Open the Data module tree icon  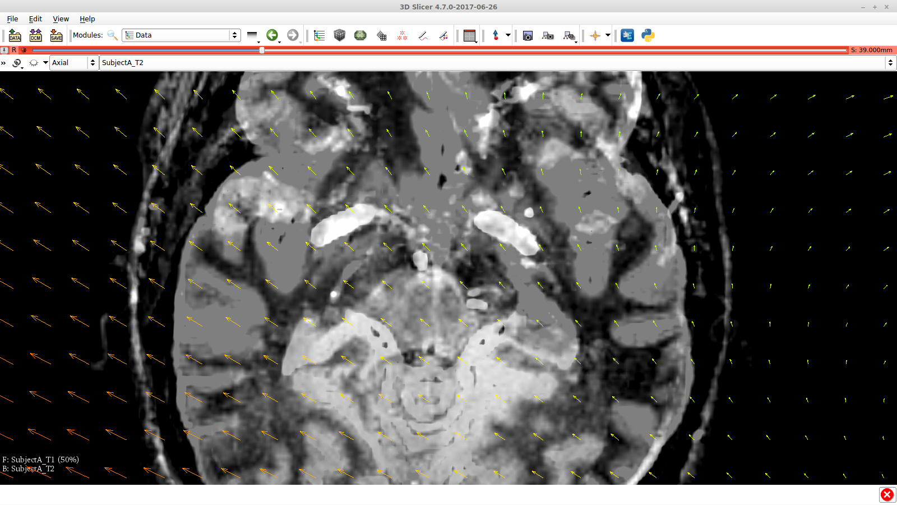click(x=320, y=35)
